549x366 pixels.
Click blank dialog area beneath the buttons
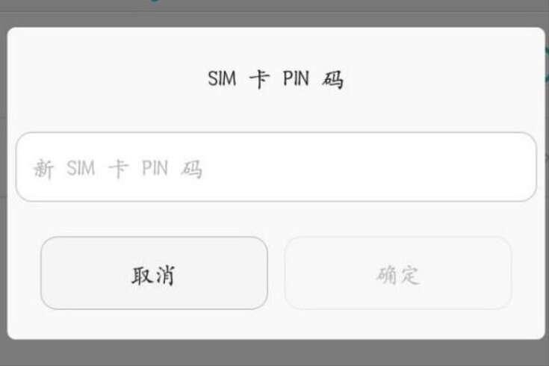coord(276,325)
